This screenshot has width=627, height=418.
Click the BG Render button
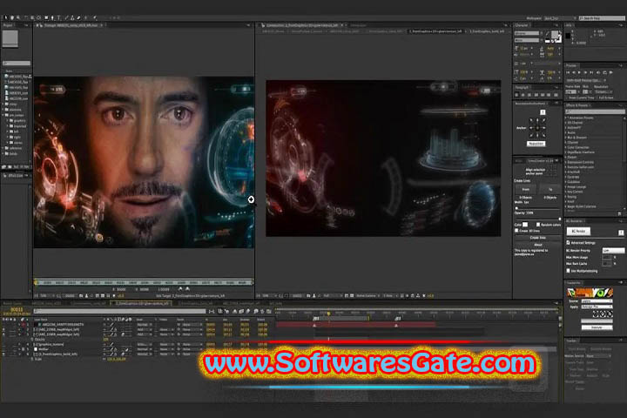pyautogui.click(x=578, y=231)
